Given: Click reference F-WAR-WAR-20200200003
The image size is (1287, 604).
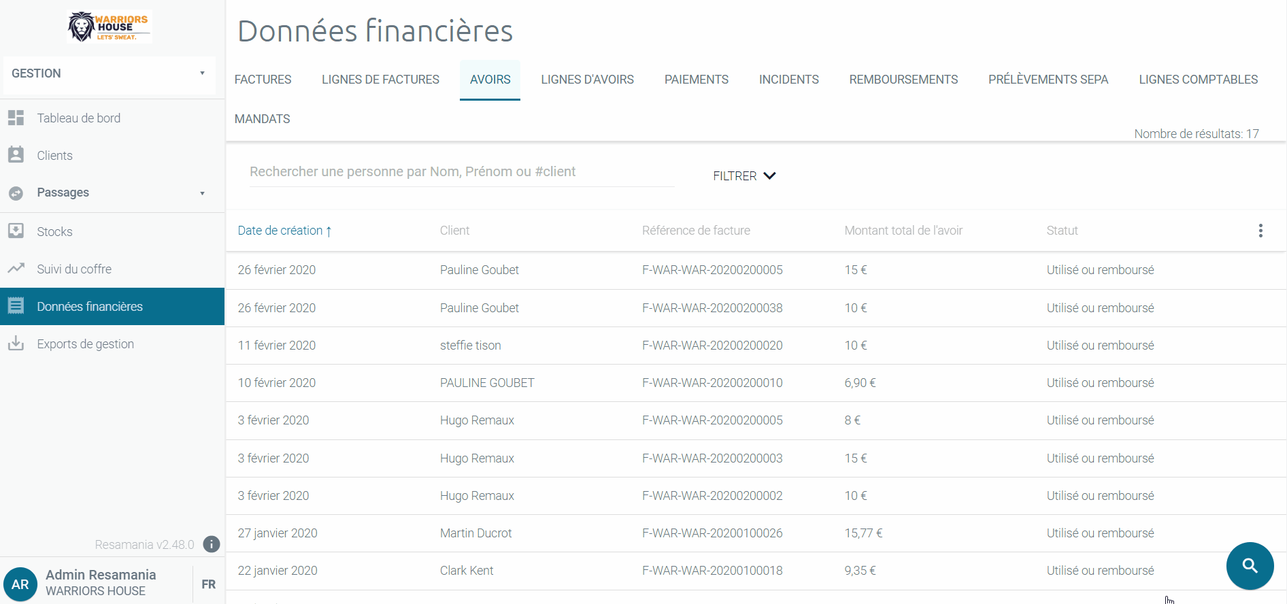Looking at the screenshot, I should (712, 458).
